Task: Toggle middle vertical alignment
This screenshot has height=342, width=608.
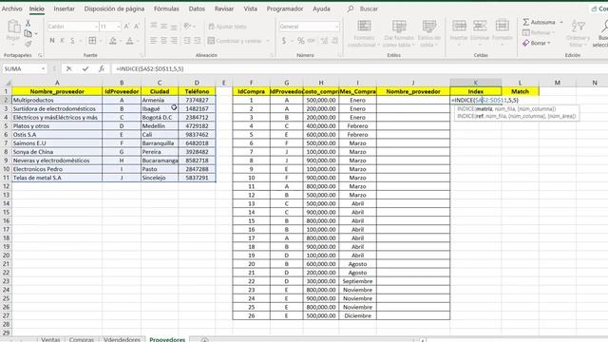Action: (164, 26)
